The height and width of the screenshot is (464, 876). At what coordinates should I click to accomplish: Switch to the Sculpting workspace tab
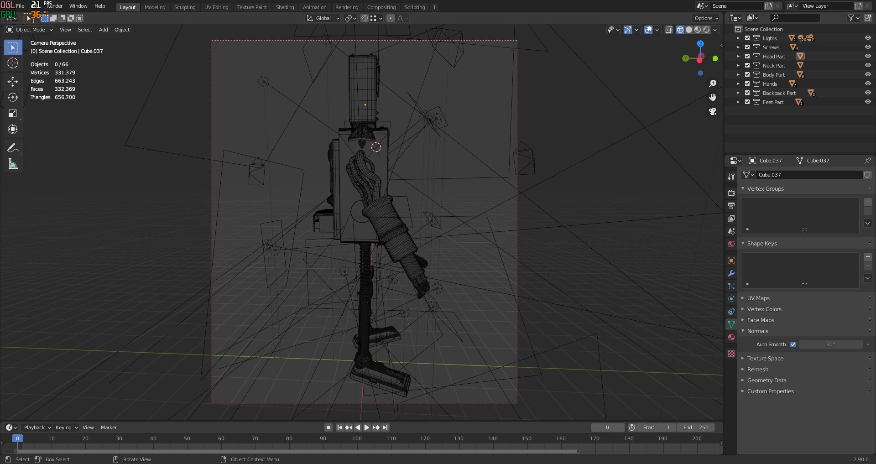pyautogui.click(x=184, y=7)
